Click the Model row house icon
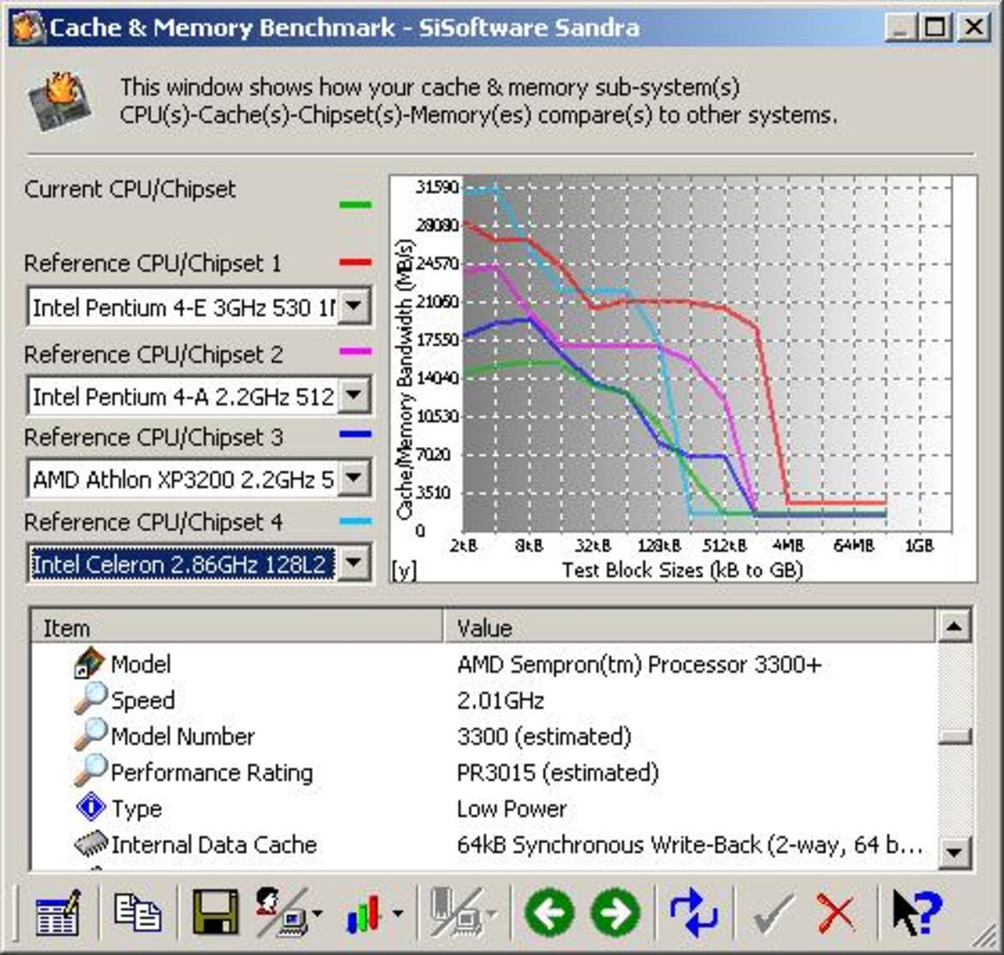The width and height of the screenshot is (1004, 955). click(89, 662)
